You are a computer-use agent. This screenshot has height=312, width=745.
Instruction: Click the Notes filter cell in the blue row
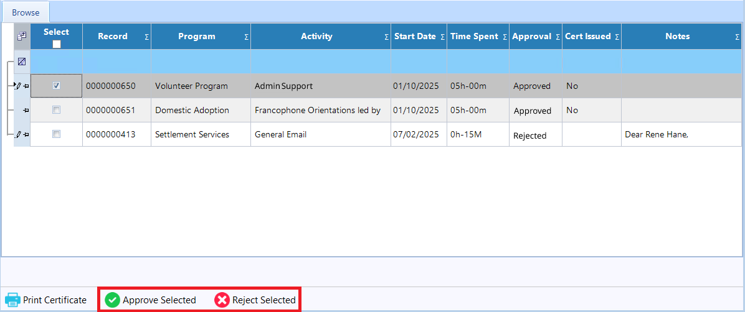[681, 62]
